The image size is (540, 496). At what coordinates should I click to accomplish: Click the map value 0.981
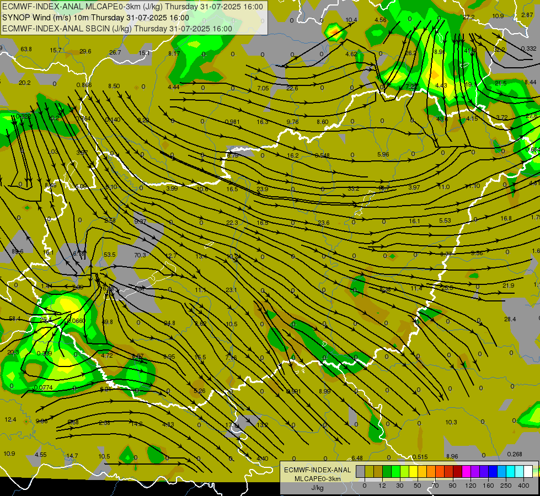(x=232, y=122)
